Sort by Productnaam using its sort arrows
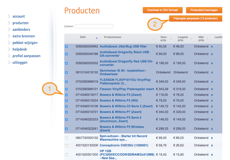Screen dimensions: 230x160 pyautogui.click(x=153, y=39)
